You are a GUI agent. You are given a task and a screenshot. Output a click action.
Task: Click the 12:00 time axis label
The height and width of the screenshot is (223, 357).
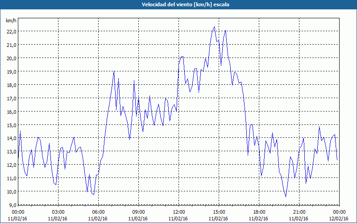(x=179, y=212)
